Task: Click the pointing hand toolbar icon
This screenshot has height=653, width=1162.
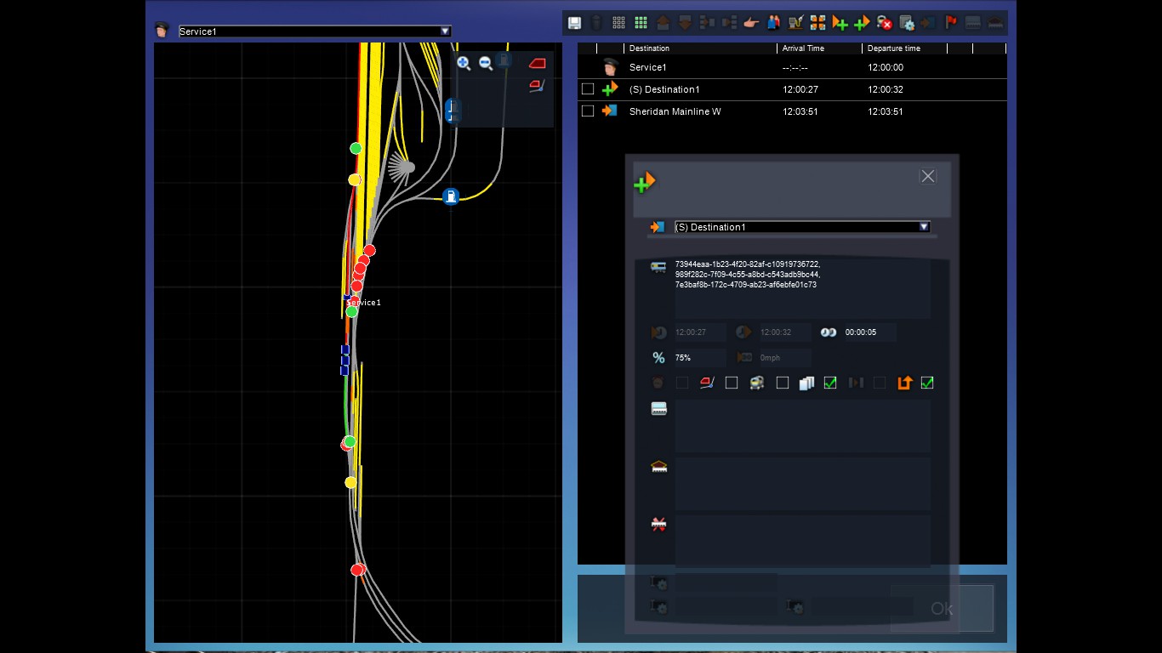Action: coord(750,23)
